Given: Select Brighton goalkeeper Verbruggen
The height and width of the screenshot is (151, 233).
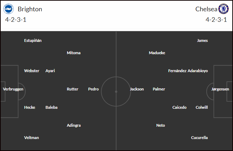Looking at the screenshot, I should pos(13,89).
